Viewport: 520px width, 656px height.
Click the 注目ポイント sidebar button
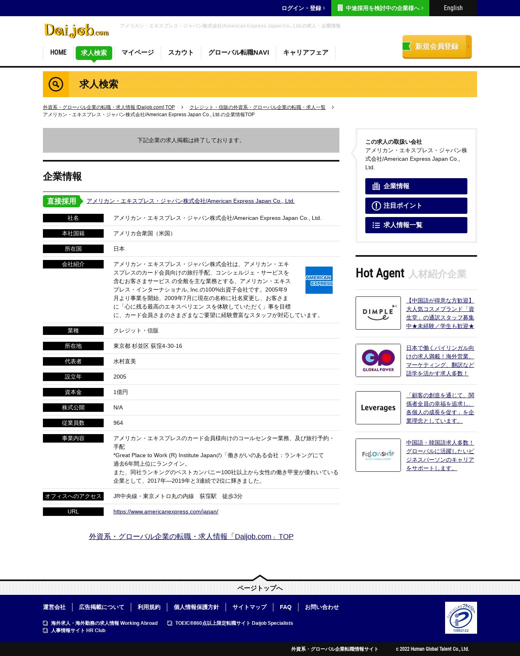click(x=416, y=206)
